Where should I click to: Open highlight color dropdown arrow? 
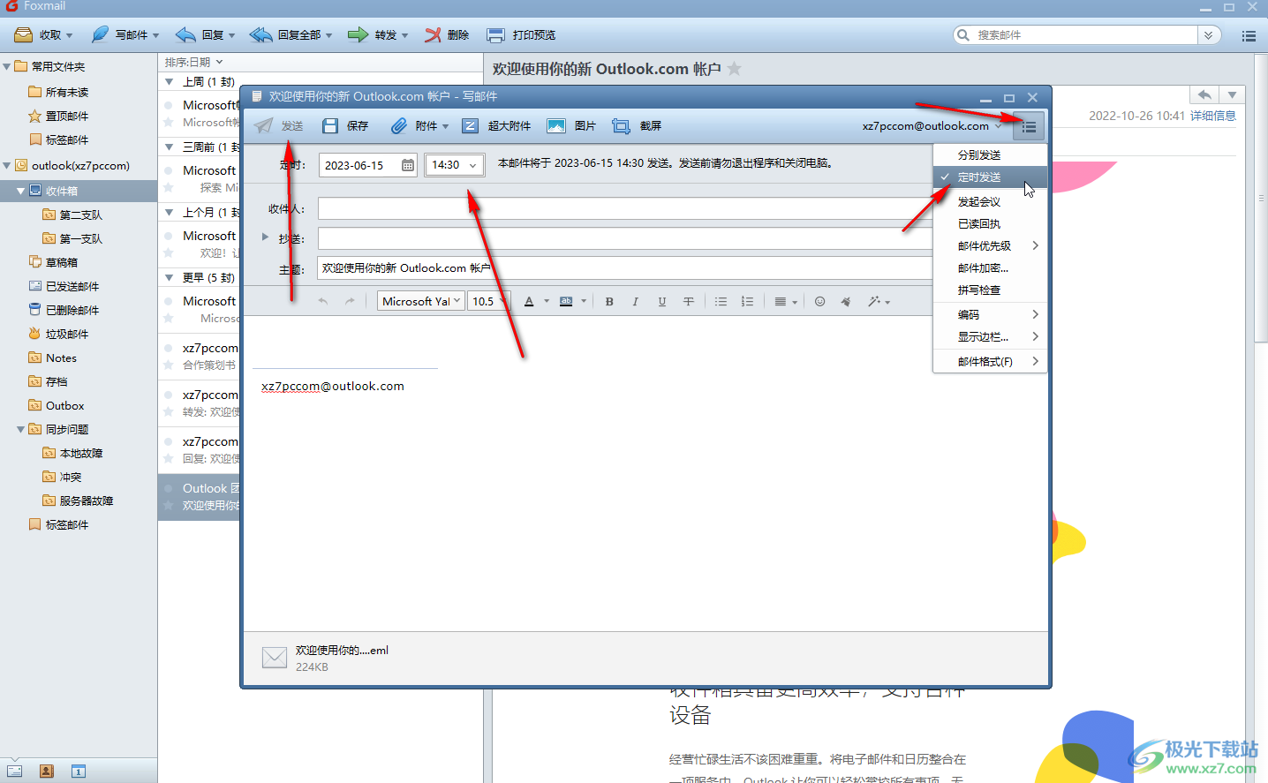point(584,302)
